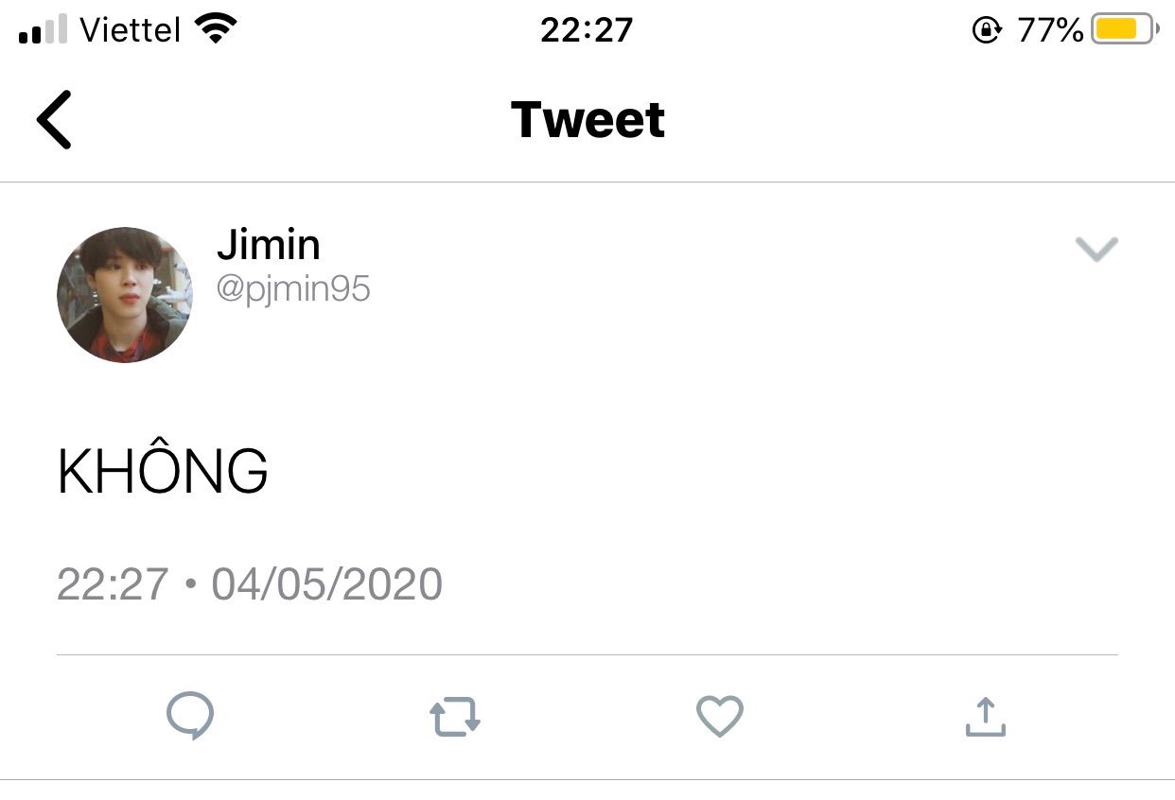Tap the status bar clock
Viewport: 1175px width, 800px height.
[587, 30]
